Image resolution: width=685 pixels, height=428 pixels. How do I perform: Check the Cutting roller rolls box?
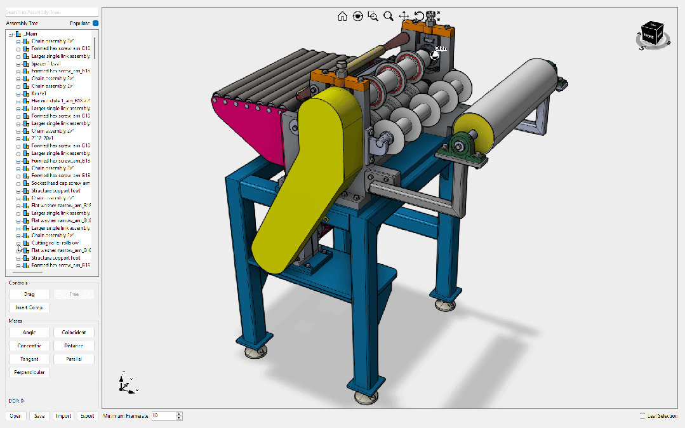coord(18,243)
